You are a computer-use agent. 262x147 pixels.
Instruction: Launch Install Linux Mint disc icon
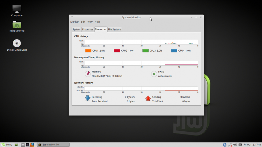point(17,43)
